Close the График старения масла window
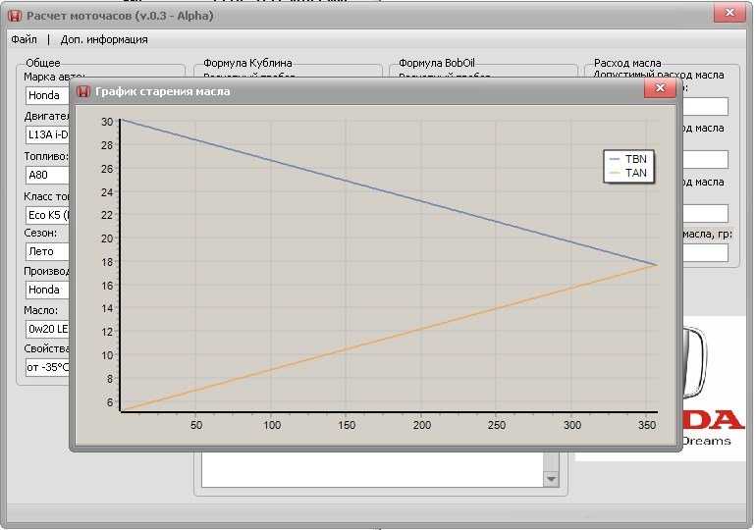Image resolution: width=756 pixels, height=530 pixels. coord(660,88)
